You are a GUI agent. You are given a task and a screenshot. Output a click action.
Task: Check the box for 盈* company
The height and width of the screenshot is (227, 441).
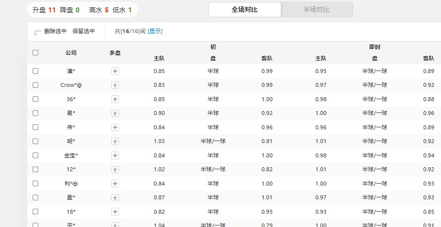tap(36, 197)
